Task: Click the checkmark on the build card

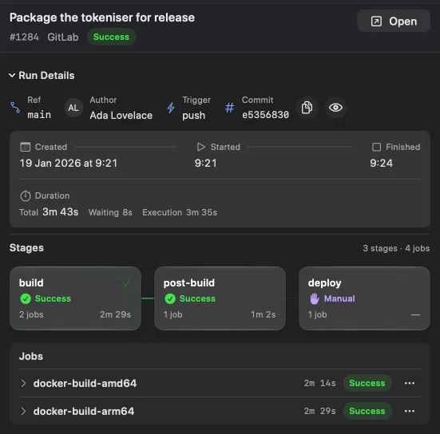Action: click(126, 283)
